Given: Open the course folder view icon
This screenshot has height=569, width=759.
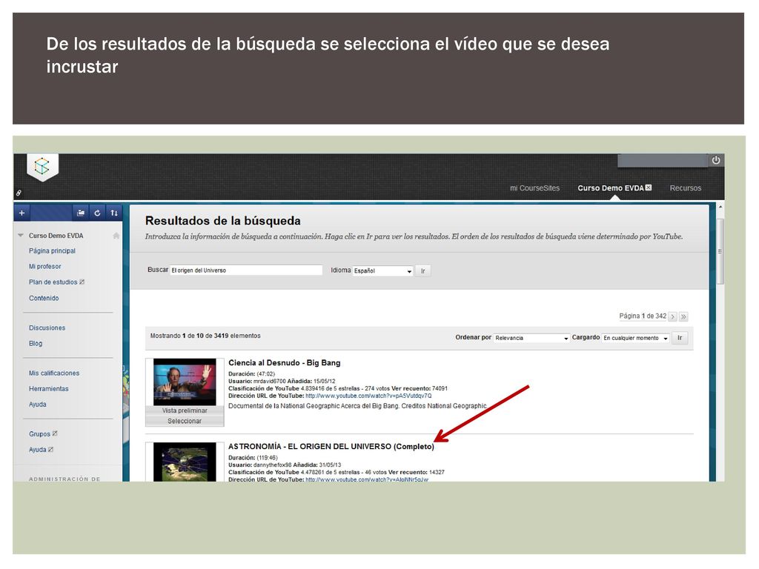Looking at the screenshot, I should (x=81, y=213).
